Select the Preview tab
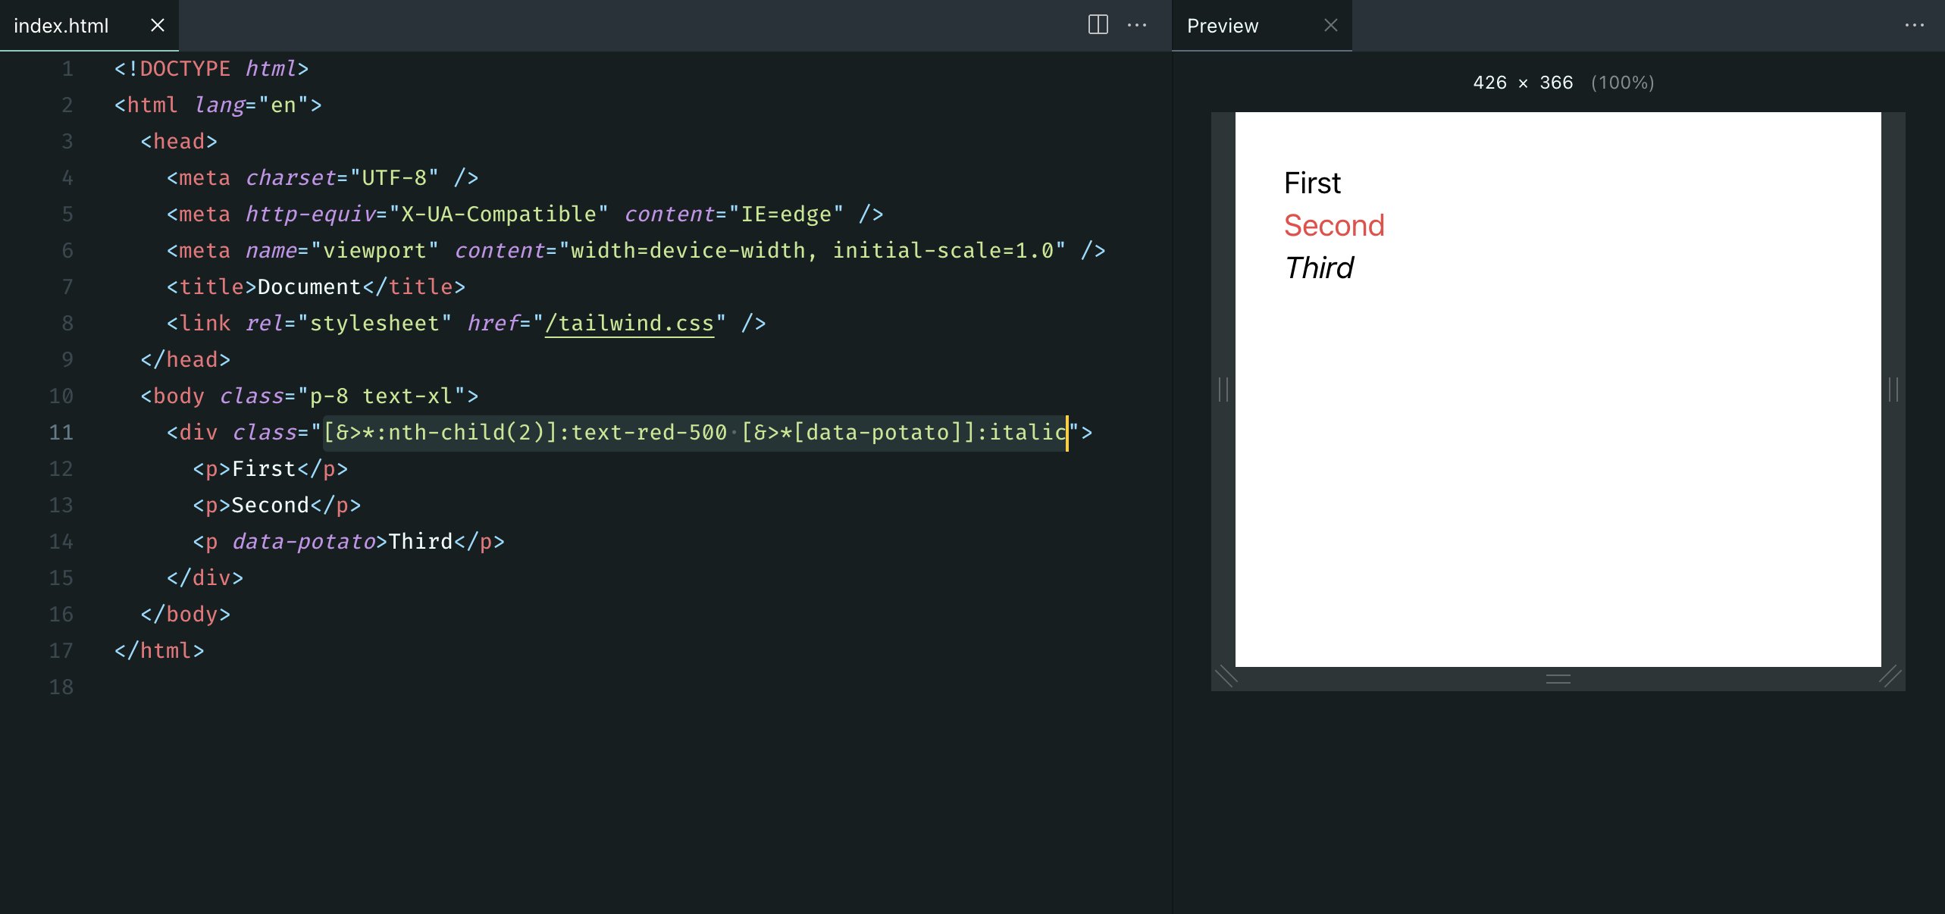Image resolution: width=1945 pixels, height=914 pixels. coord(1222,25)
